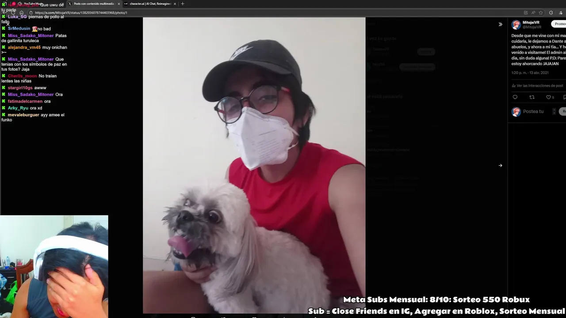Open a new browser tab with plus
This screenshot has height=318, width=566.
point(182,4)
